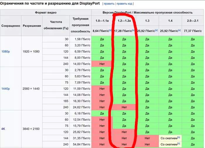Click "Нет" under 1.2—1.2a in the 24,62 Гбит/с row

click(x=124, y=107)
